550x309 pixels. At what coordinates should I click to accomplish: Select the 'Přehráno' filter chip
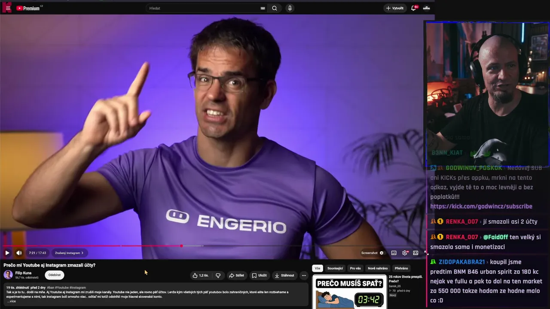coord(401,268)
